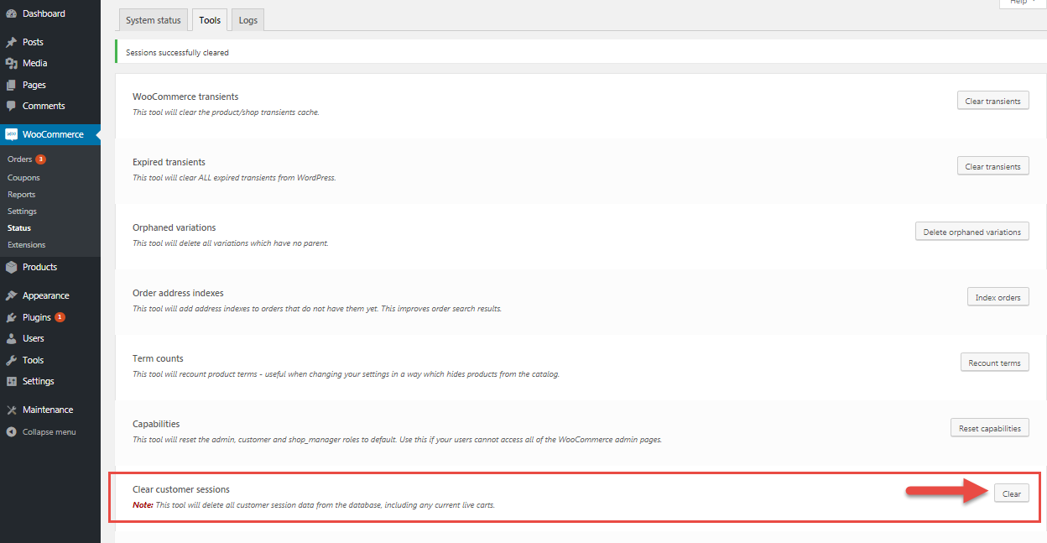Open Extensions under WooCommerce menu

coord(27,245)
